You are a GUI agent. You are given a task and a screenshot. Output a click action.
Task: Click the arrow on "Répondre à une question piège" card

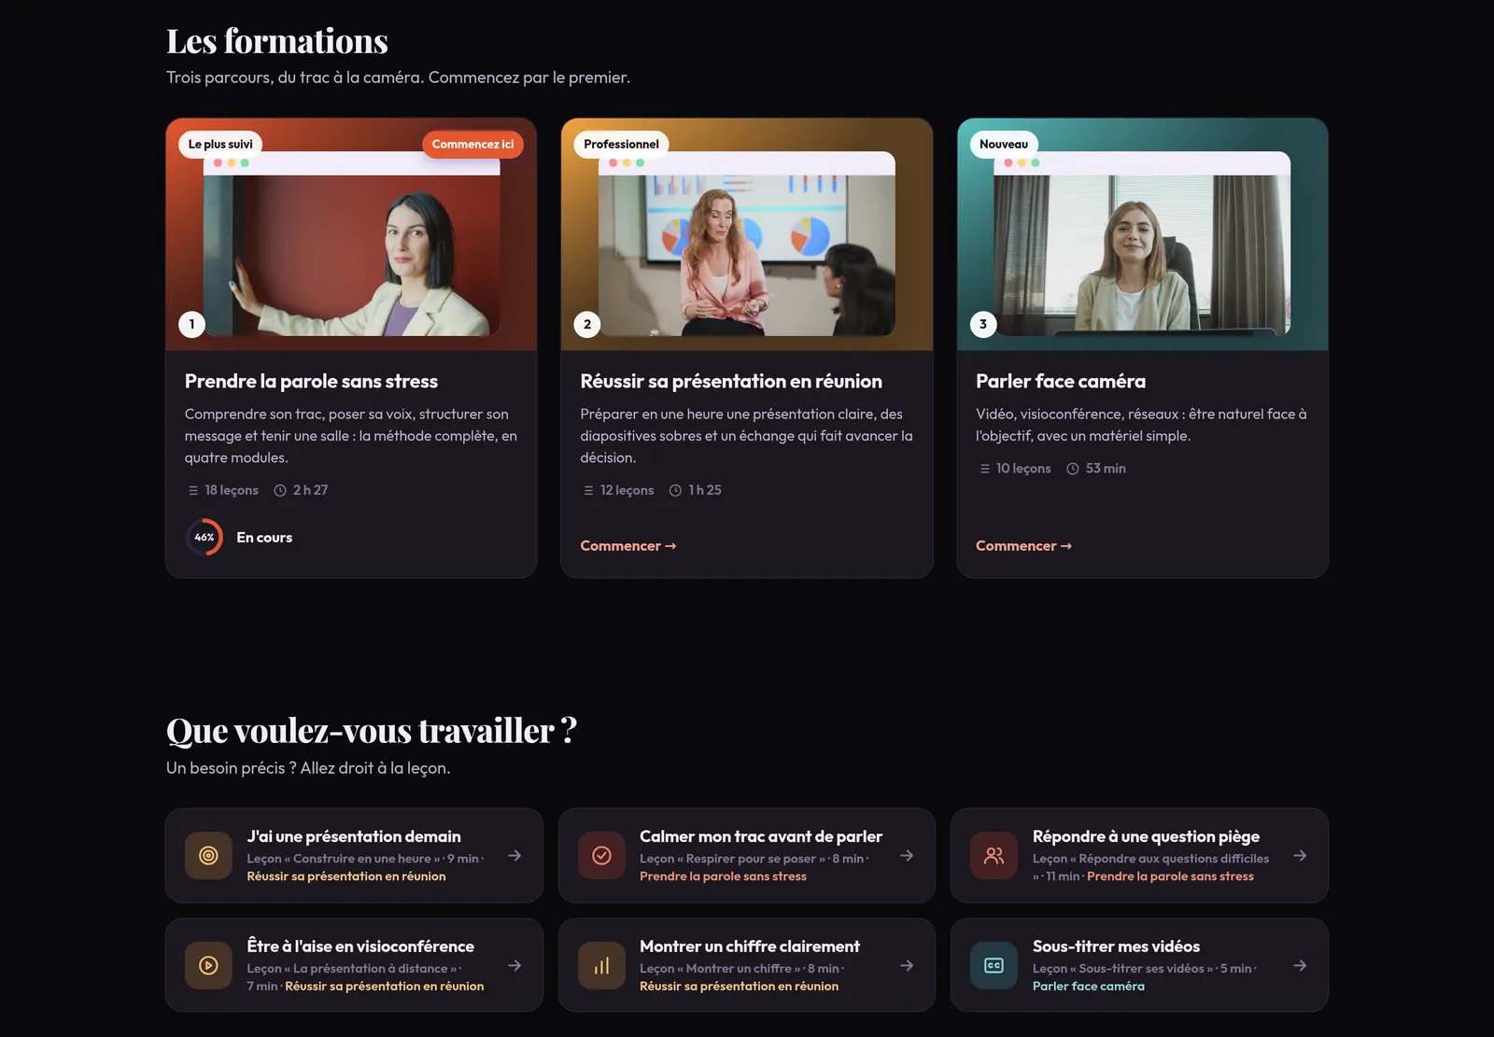coord(1300,856)
